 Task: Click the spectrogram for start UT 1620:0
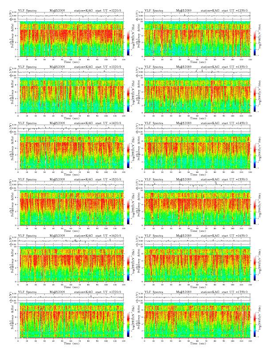71,264
